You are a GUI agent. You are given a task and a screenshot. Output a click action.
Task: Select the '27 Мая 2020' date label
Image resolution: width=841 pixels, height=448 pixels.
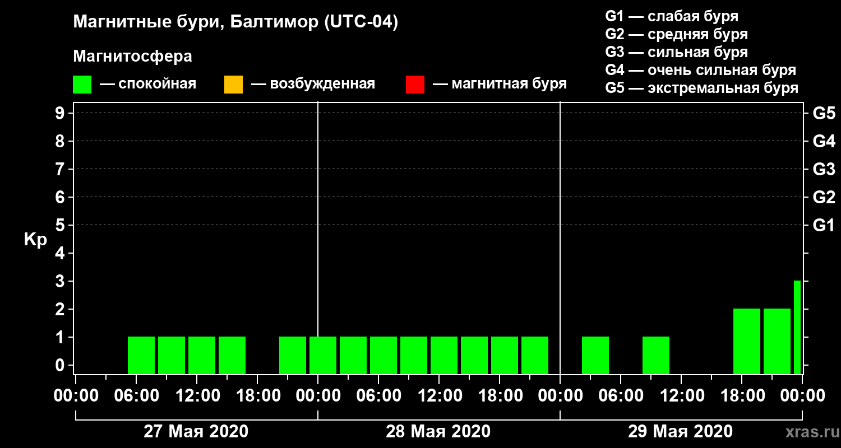(x=196, y=432)
